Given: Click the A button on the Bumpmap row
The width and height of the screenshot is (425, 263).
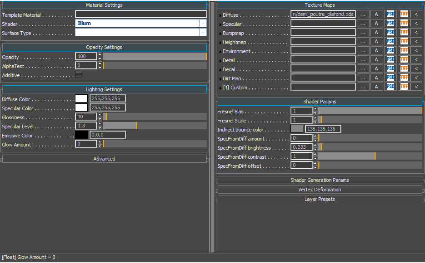Looking at the screenshot, I should pos(376,32).
